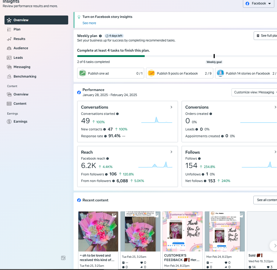The height and width of the screenshot is (270, 277).
Task: Click the Sold post title
Action: click(x=255, y=255)
